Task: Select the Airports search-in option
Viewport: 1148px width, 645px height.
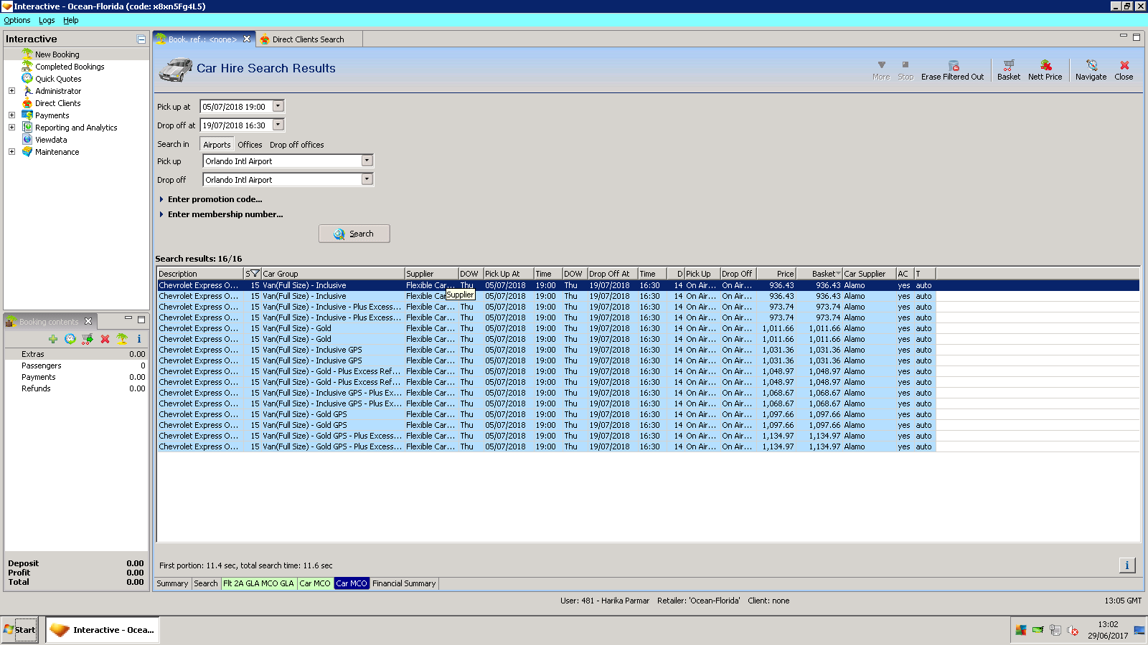Action: tap(217, 145)
